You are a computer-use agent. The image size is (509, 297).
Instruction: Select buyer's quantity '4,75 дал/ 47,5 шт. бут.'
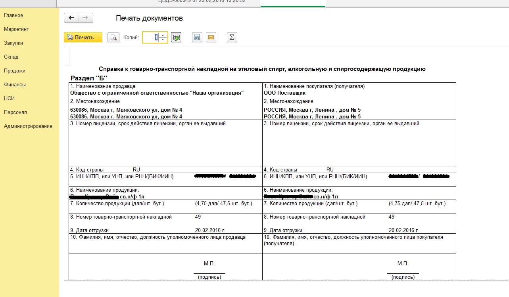coord(417,204)
